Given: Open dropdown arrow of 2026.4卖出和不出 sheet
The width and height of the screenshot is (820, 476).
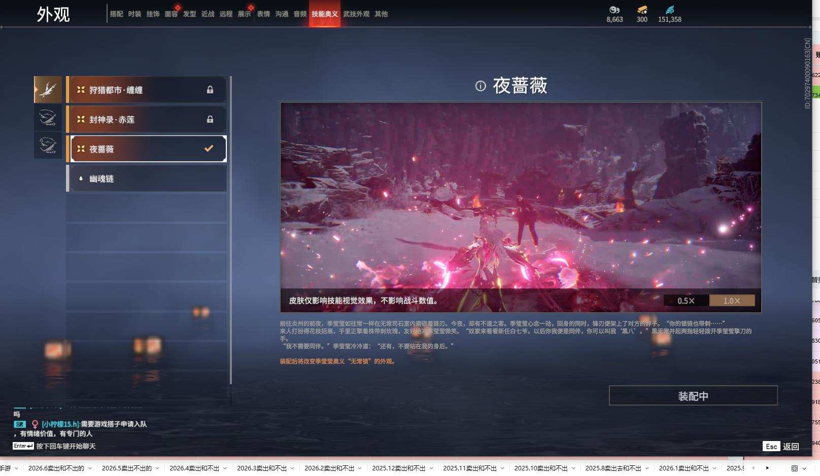Looking at the screenshot, I should pos(225,468).
